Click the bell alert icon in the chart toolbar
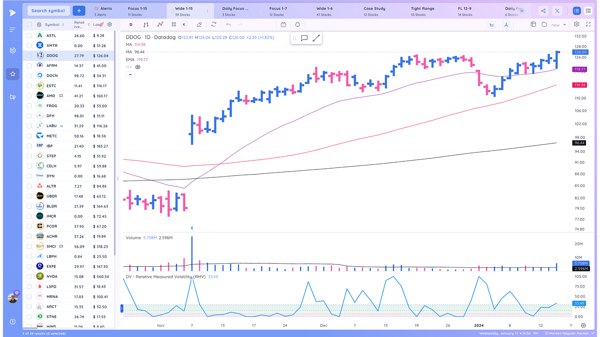 click(x=298, y=25)
